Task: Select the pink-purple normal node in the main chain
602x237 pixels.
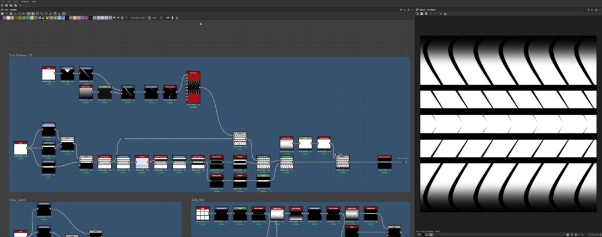Action: 142,162
